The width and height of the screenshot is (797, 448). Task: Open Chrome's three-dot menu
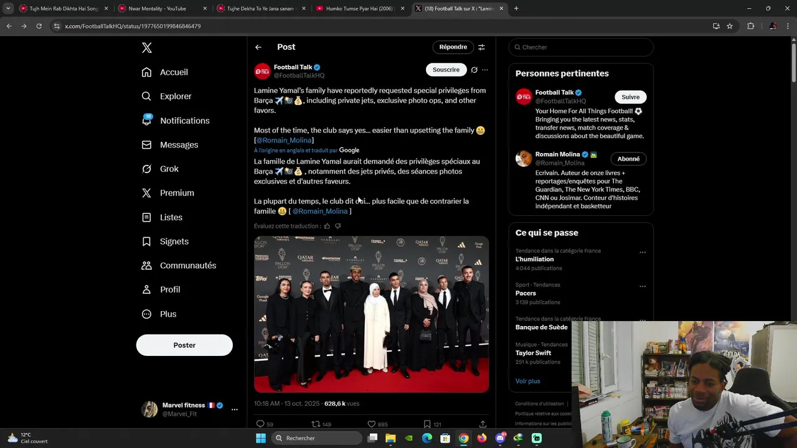coord(788,26)
